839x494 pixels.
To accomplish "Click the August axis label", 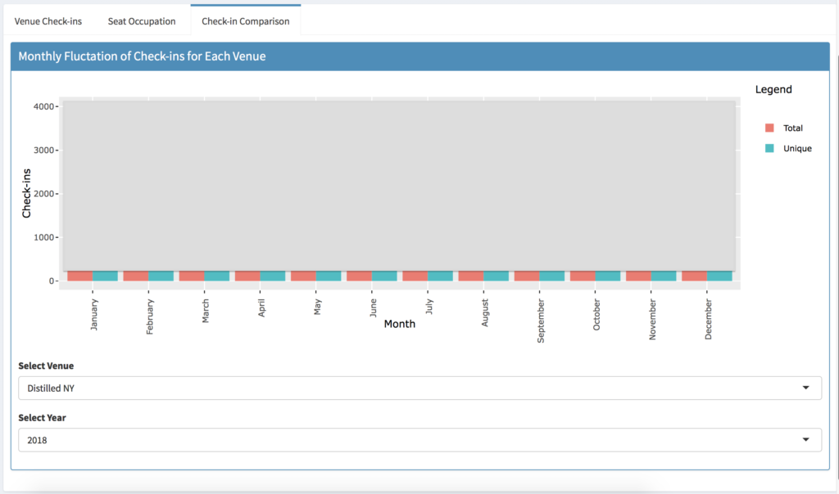I will point(485,312).
